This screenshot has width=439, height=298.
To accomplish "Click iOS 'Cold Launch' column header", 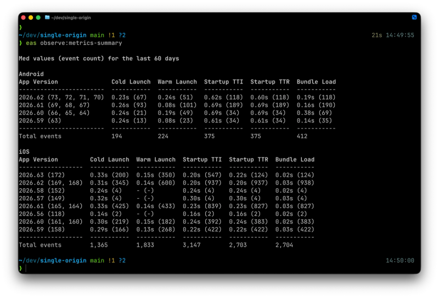I will 110,160.
